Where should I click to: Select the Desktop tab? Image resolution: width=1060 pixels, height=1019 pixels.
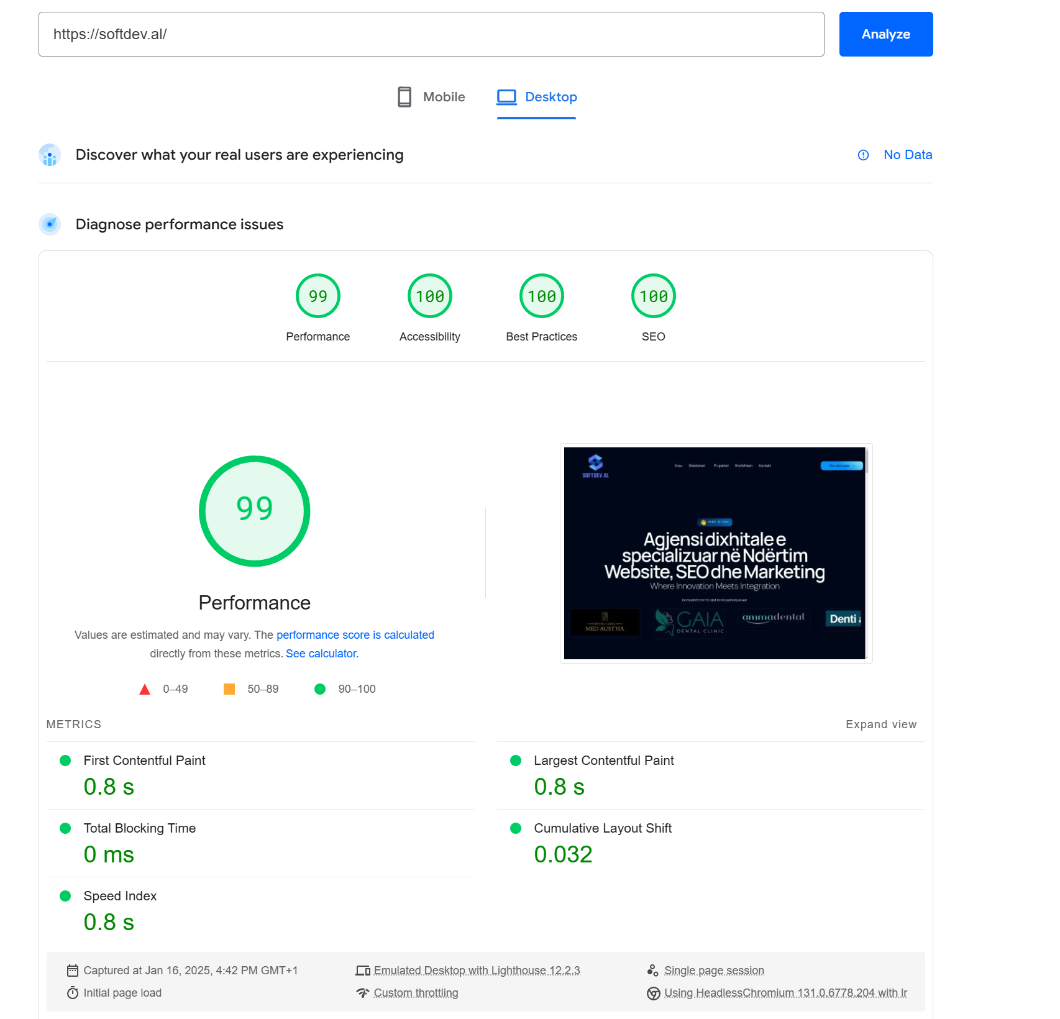pyautogui.click(x=537, y=97)
